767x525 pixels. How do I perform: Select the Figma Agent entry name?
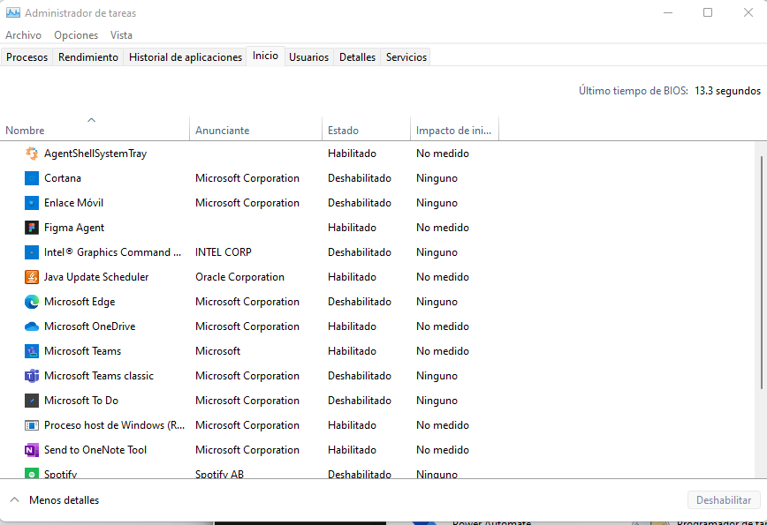coord(74,228)
